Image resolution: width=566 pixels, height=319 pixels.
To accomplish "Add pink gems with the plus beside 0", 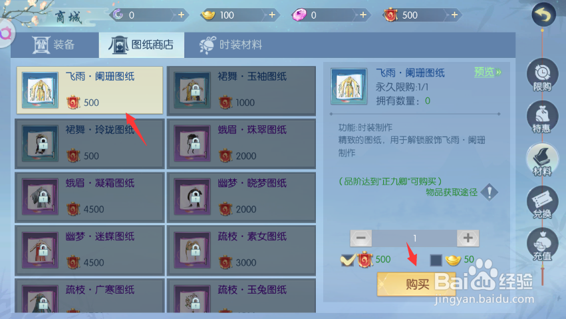I will 363,15.
